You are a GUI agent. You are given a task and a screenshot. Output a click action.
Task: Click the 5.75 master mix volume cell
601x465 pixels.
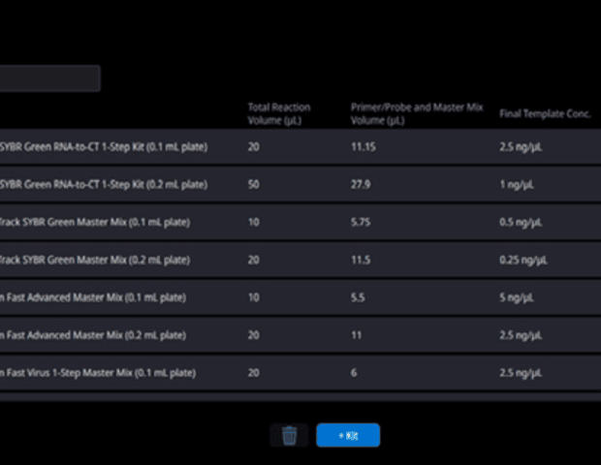[x=361, y=222]
